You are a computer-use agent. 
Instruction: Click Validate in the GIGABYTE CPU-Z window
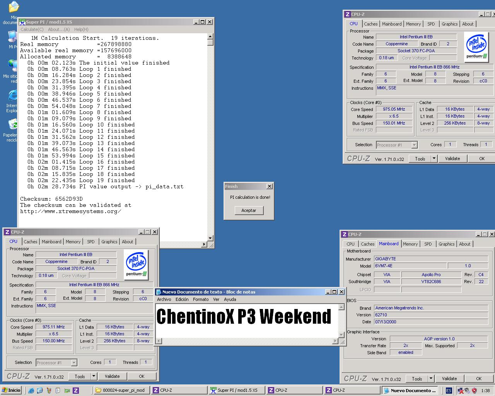tap(449, 379)
